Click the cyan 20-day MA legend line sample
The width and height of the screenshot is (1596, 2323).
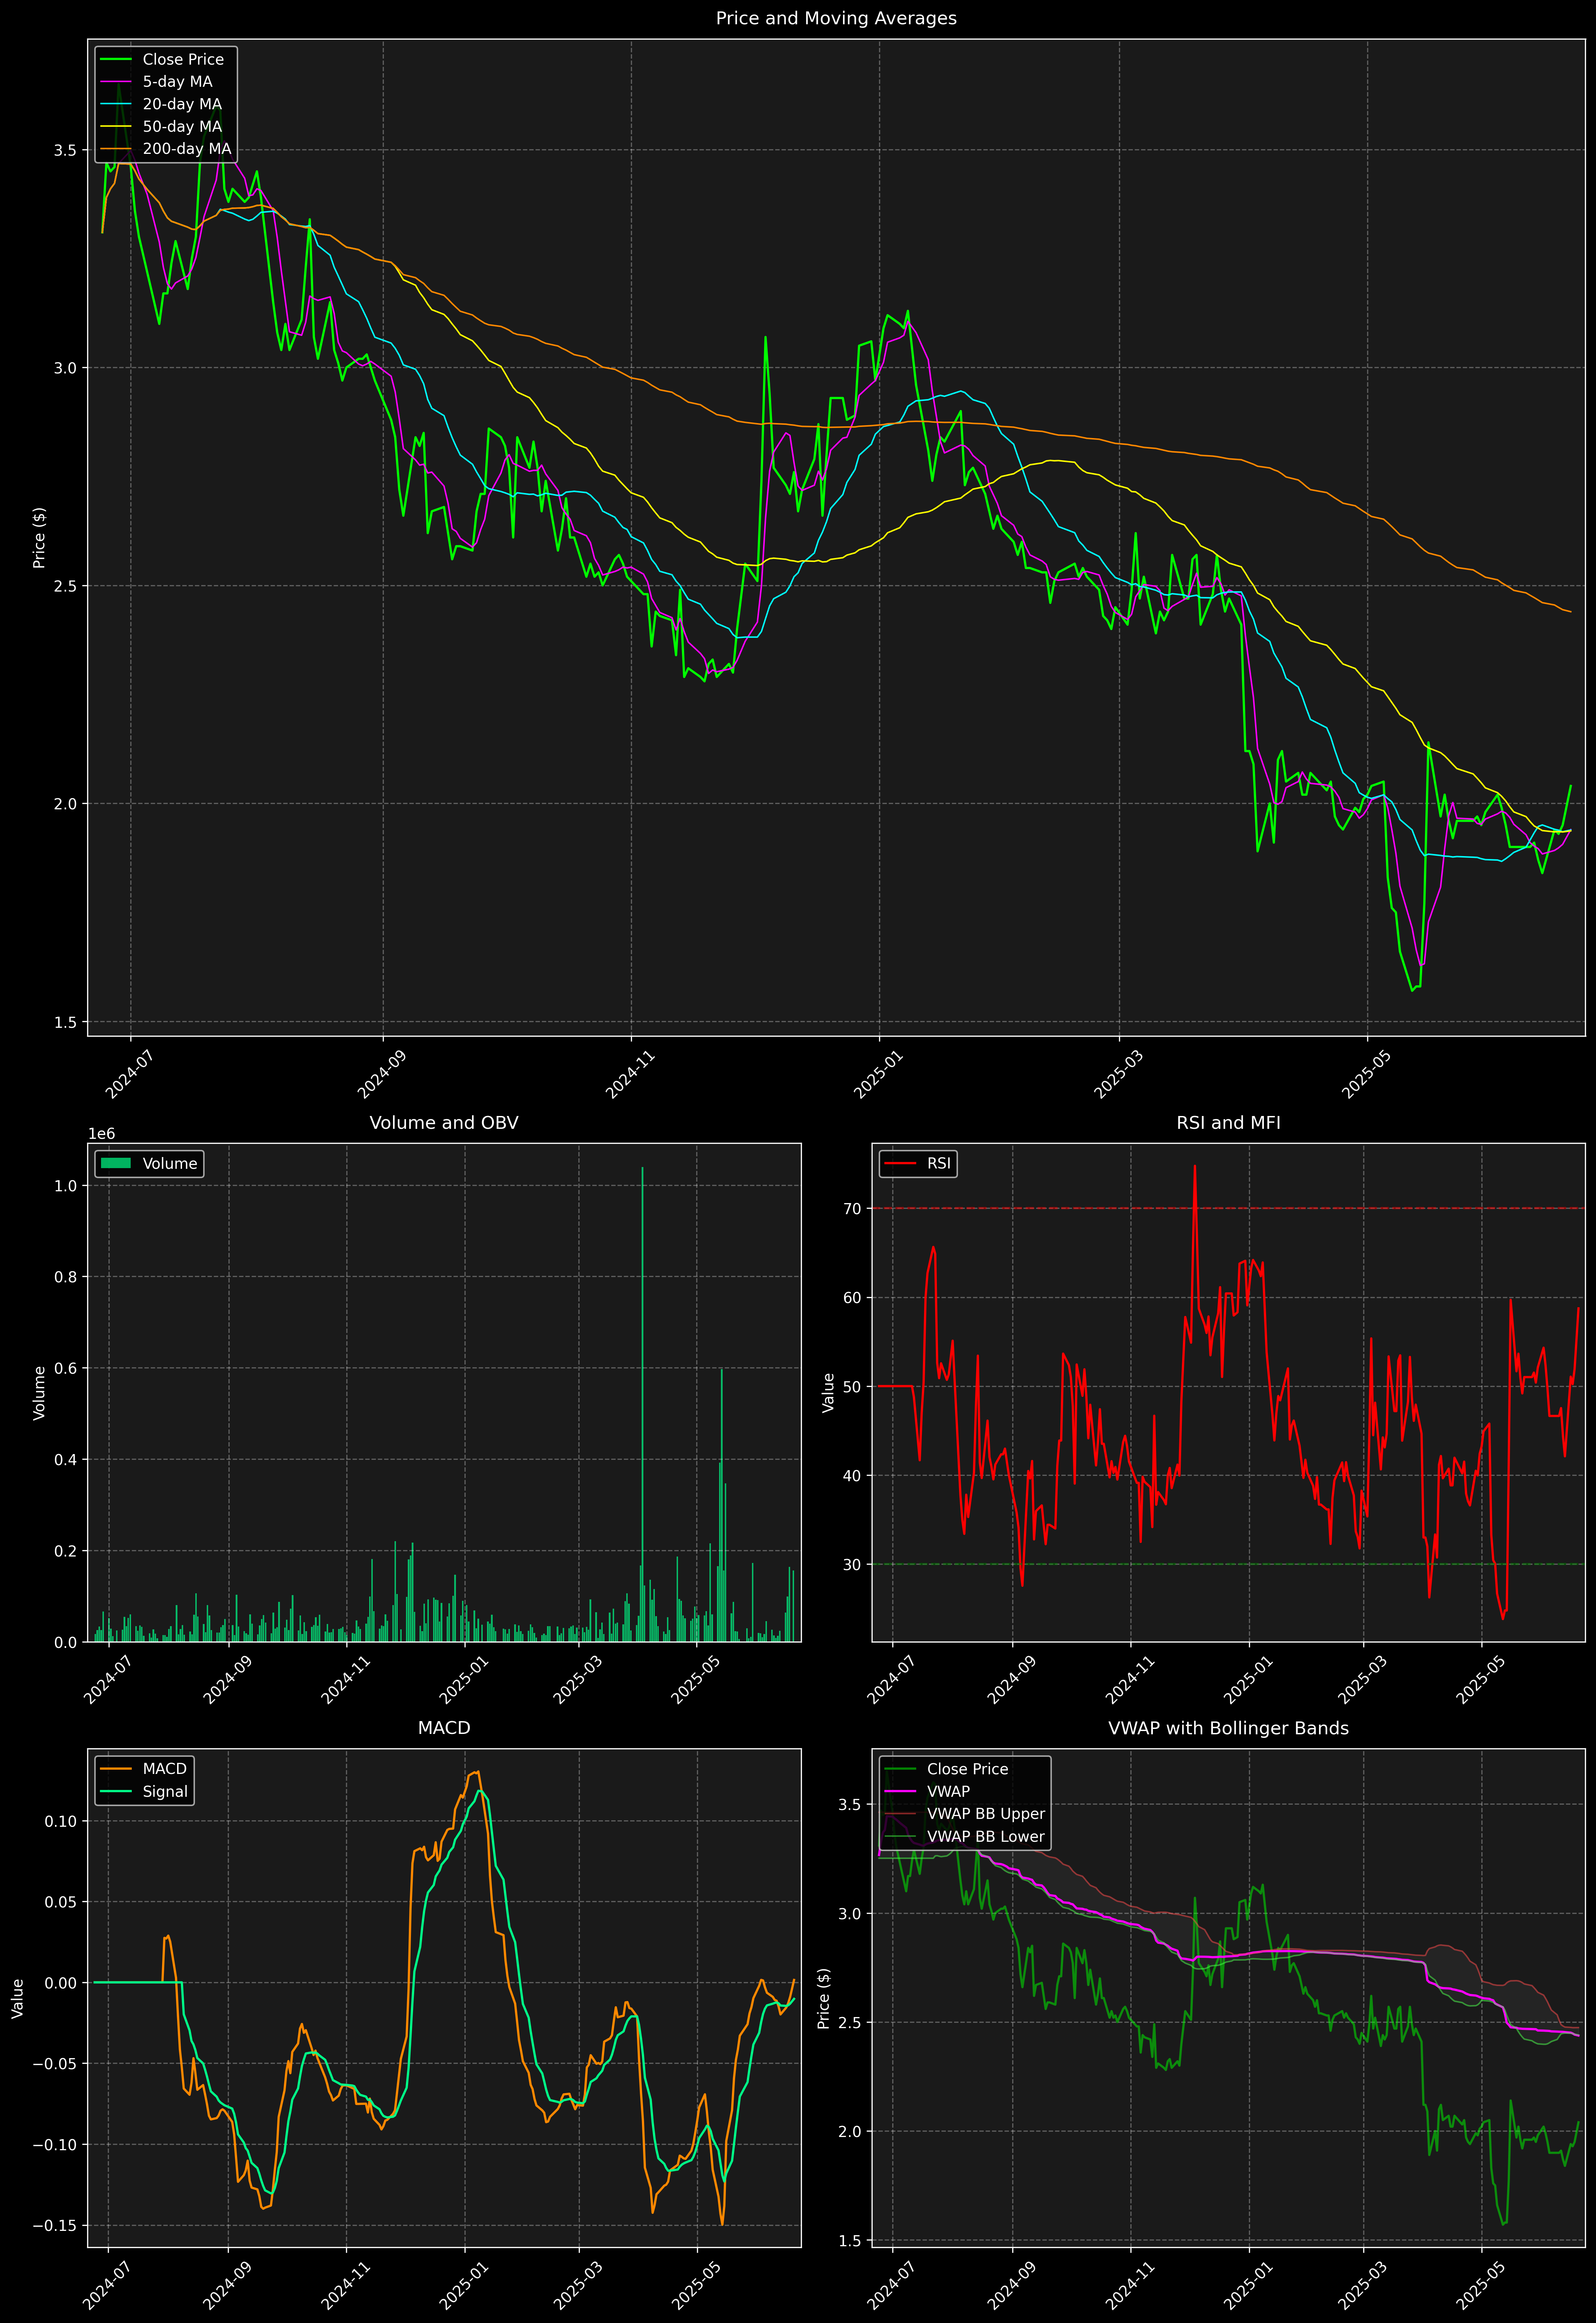[116, 104]
